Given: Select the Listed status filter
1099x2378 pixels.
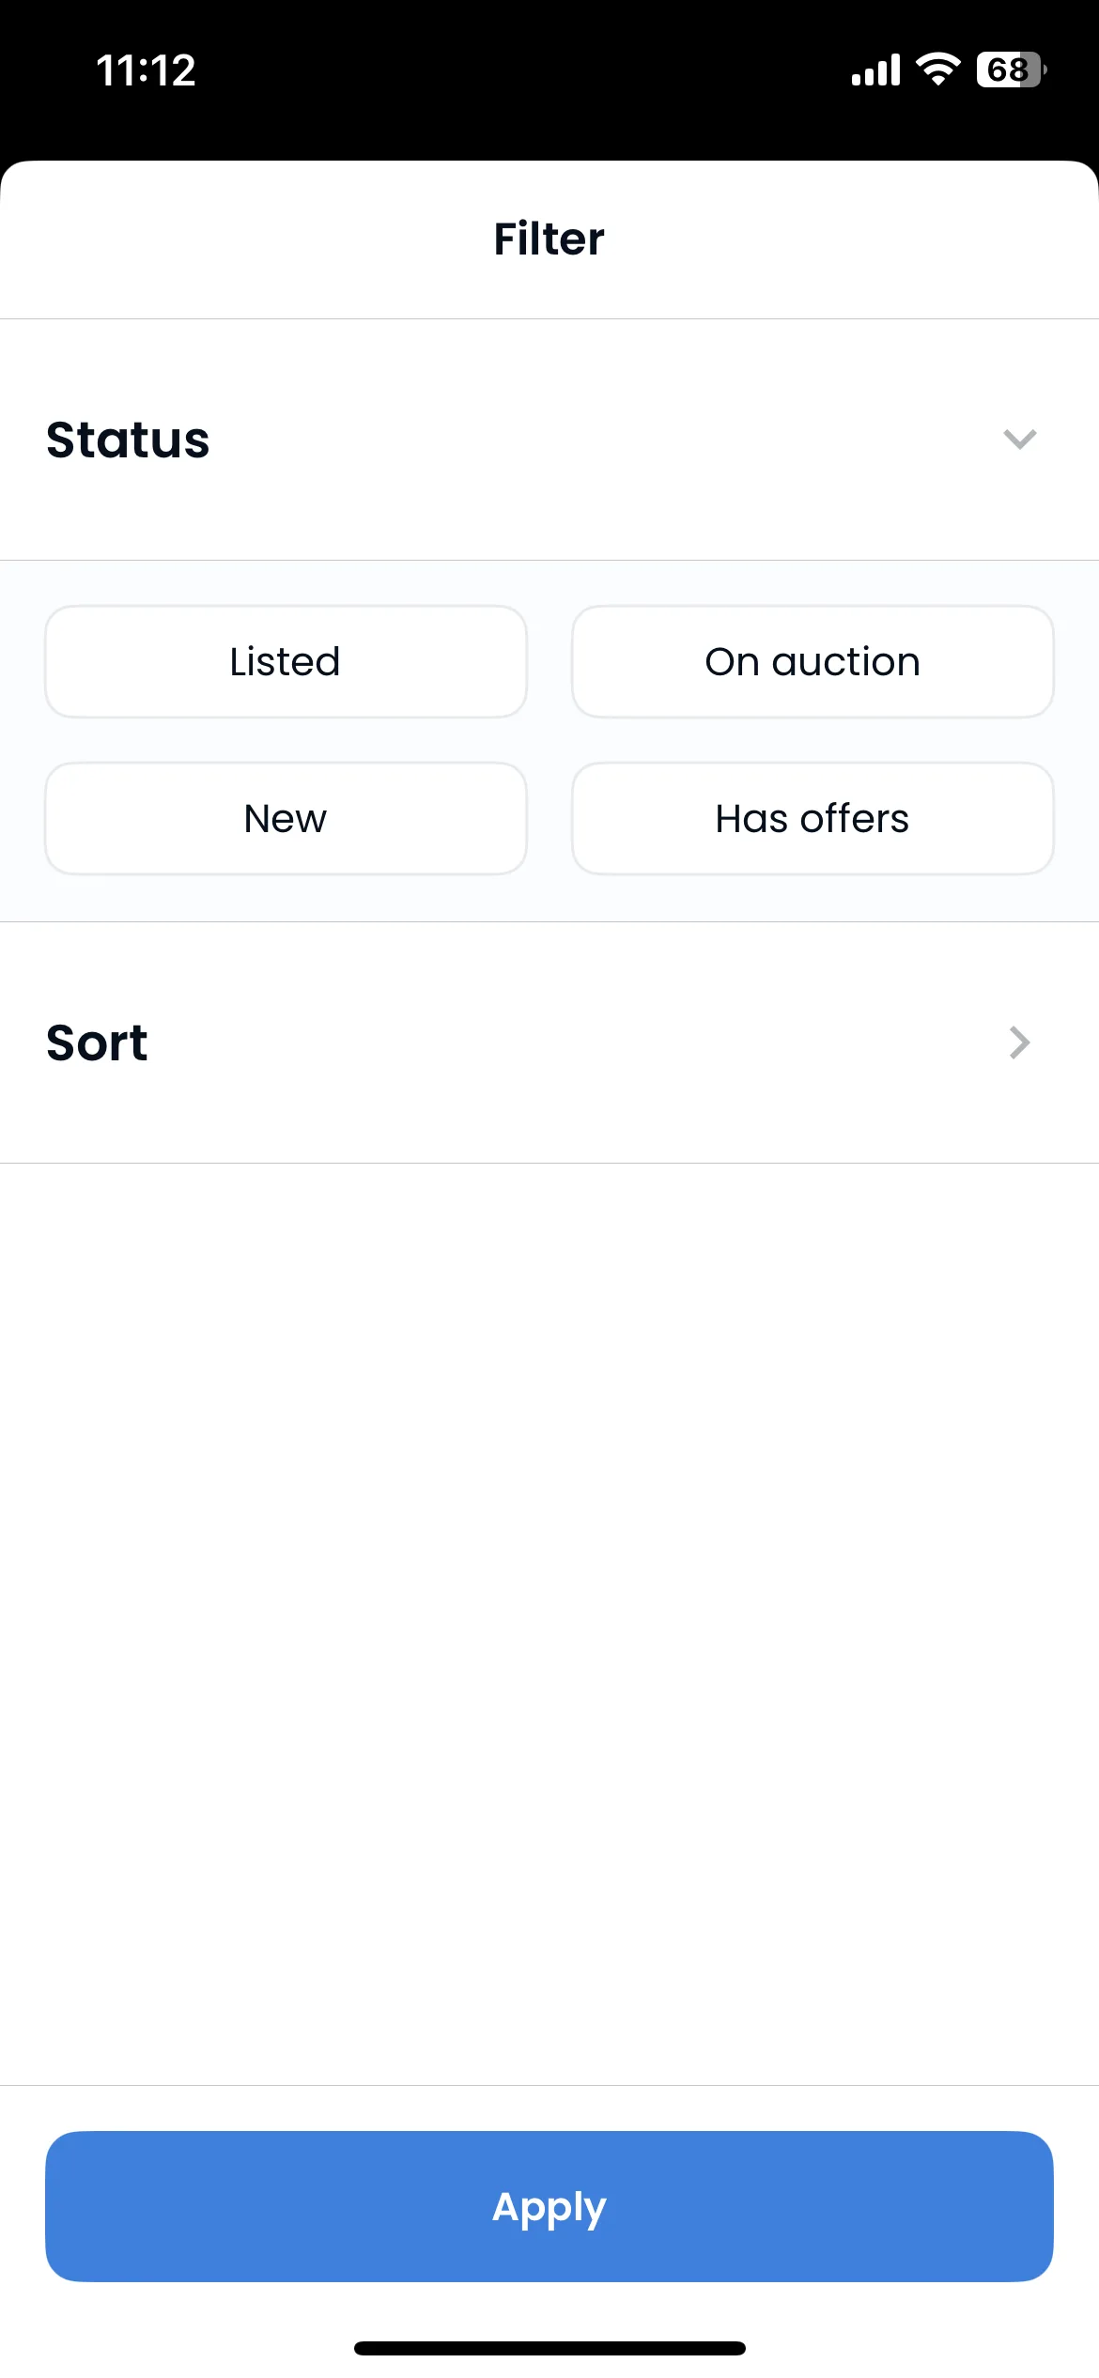Looking at the screenshot, I should click(286, 661).
